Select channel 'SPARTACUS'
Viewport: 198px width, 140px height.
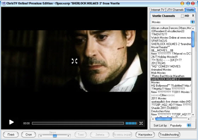pos(171,41)
